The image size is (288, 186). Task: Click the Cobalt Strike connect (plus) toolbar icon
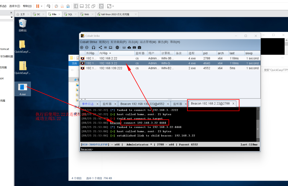(x=82, y=47)
